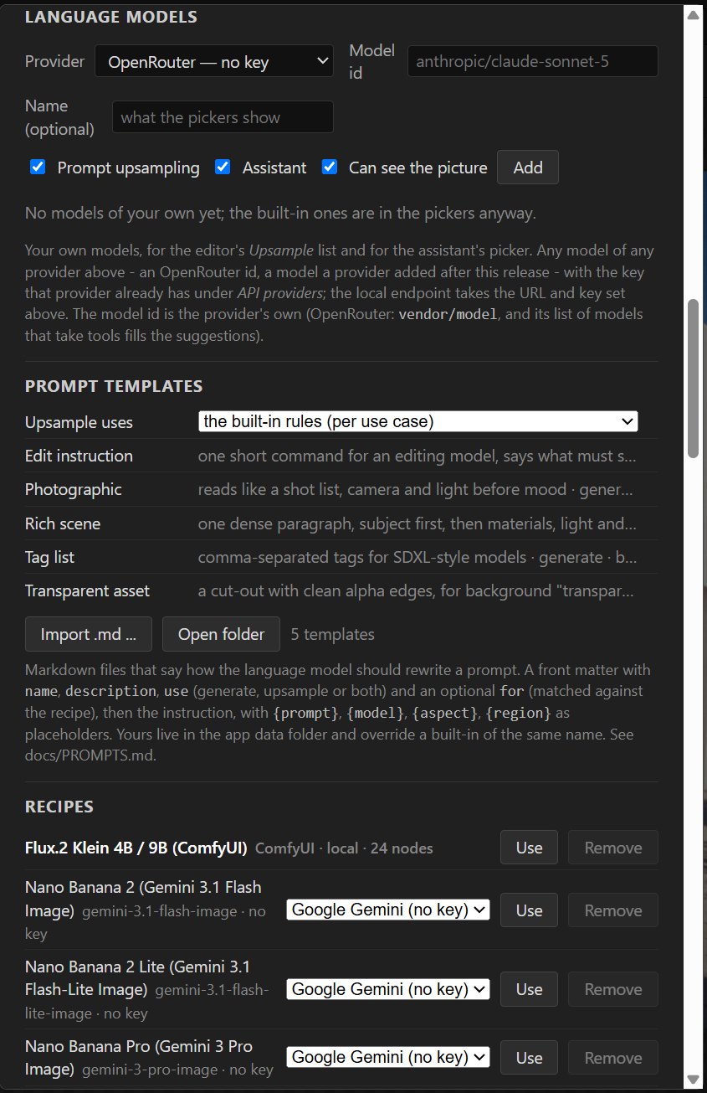Click the Add button for language models
This screenshot has width=707, height=1093.
(528, 168)
